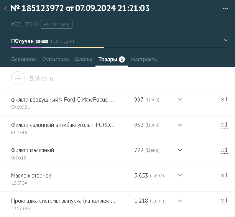This screenshot has width=235, height=217.
Task: Switch to the Основное tab
Action: [23, 59]
